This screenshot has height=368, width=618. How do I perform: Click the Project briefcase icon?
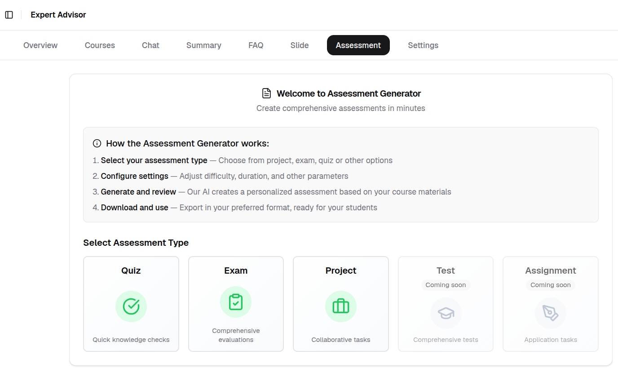(341, 306)
